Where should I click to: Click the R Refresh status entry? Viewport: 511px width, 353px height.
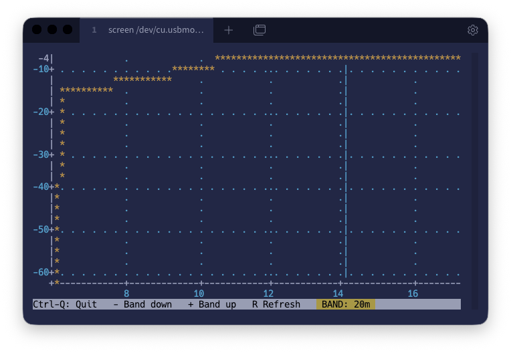(276, 304)
